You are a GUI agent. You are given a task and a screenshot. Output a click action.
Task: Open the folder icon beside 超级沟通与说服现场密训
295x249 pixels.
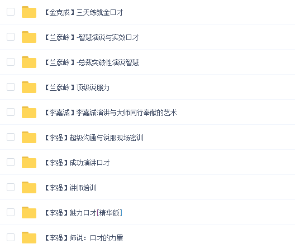(x=29, y=137)
